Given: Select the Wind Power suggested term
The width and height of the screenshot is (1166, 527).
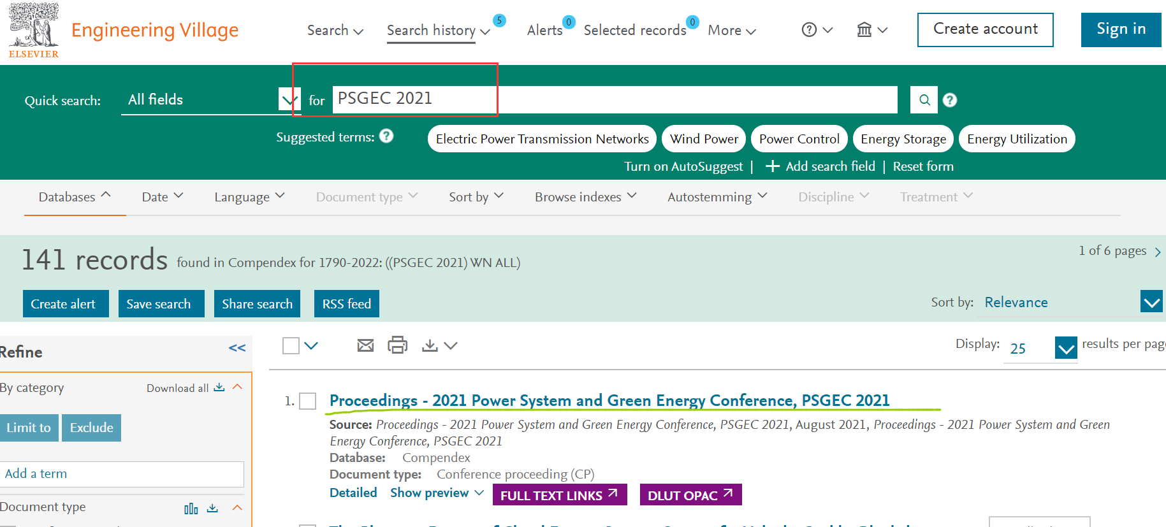Looking at the screenshot, I should [704, 139].
